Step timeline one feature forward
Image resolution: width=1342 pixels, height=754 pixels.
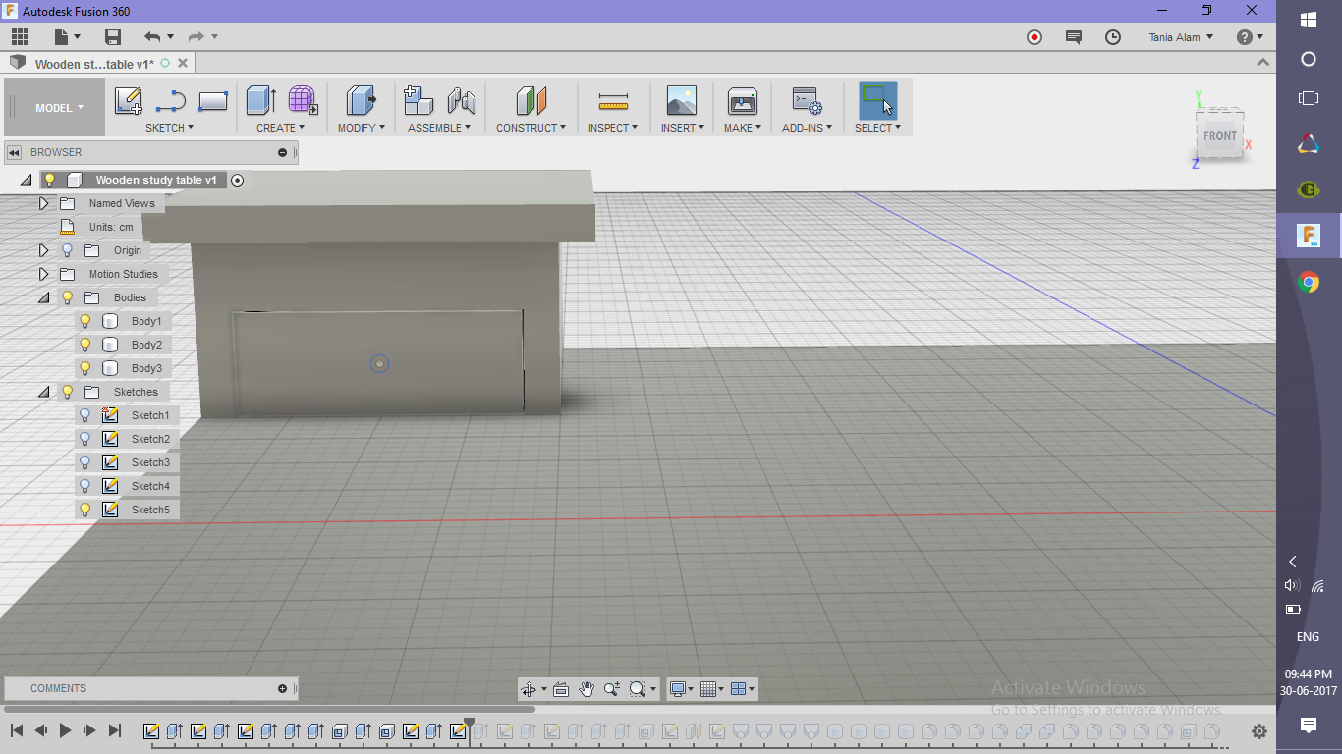point(89,730)
